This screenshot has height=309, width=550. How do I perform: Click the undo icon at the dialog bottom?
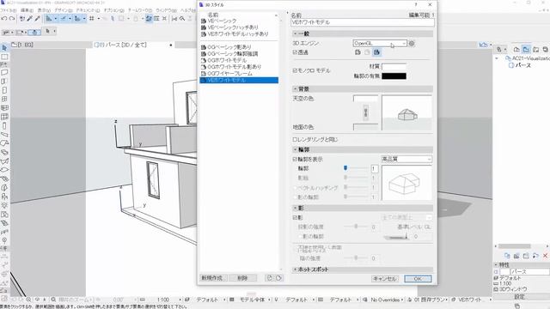pos(269,278)
